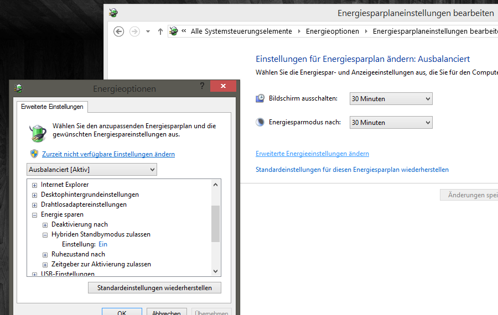The height and width of the screenshot is (315, 498).
Task: Click the OK button
Action: tap(122, 312)
